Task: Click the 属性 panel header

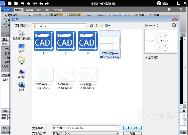Action: [x=5, y=40]
